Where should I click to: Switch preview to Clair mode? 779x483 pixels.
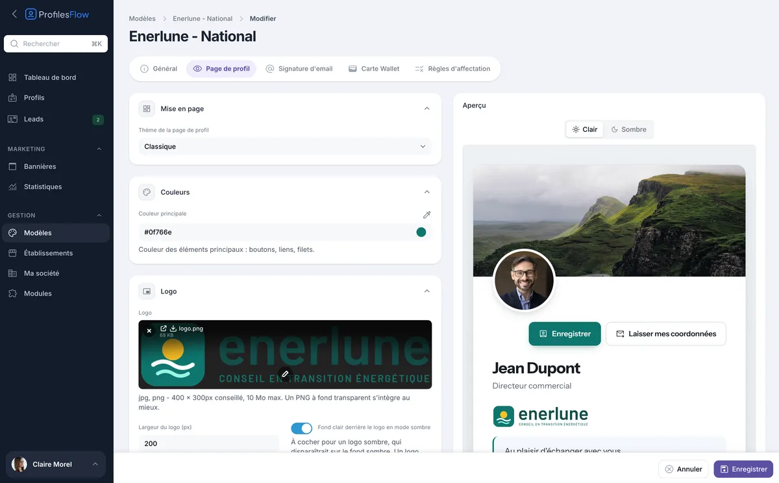[x=584, y=129]
